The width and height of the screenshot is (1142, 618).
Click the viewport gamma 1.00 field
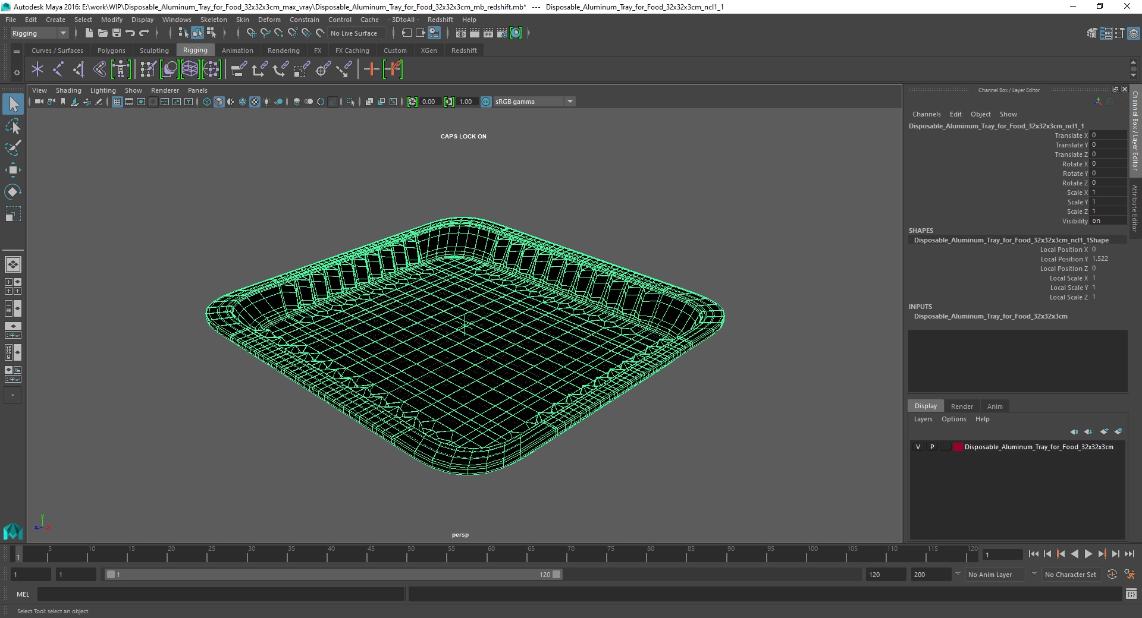(x=466, y=102)
